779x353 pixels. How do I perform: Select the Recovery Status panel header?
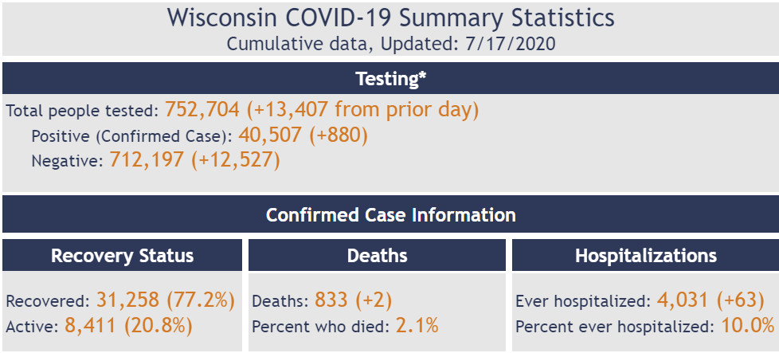tap(122, 256)
